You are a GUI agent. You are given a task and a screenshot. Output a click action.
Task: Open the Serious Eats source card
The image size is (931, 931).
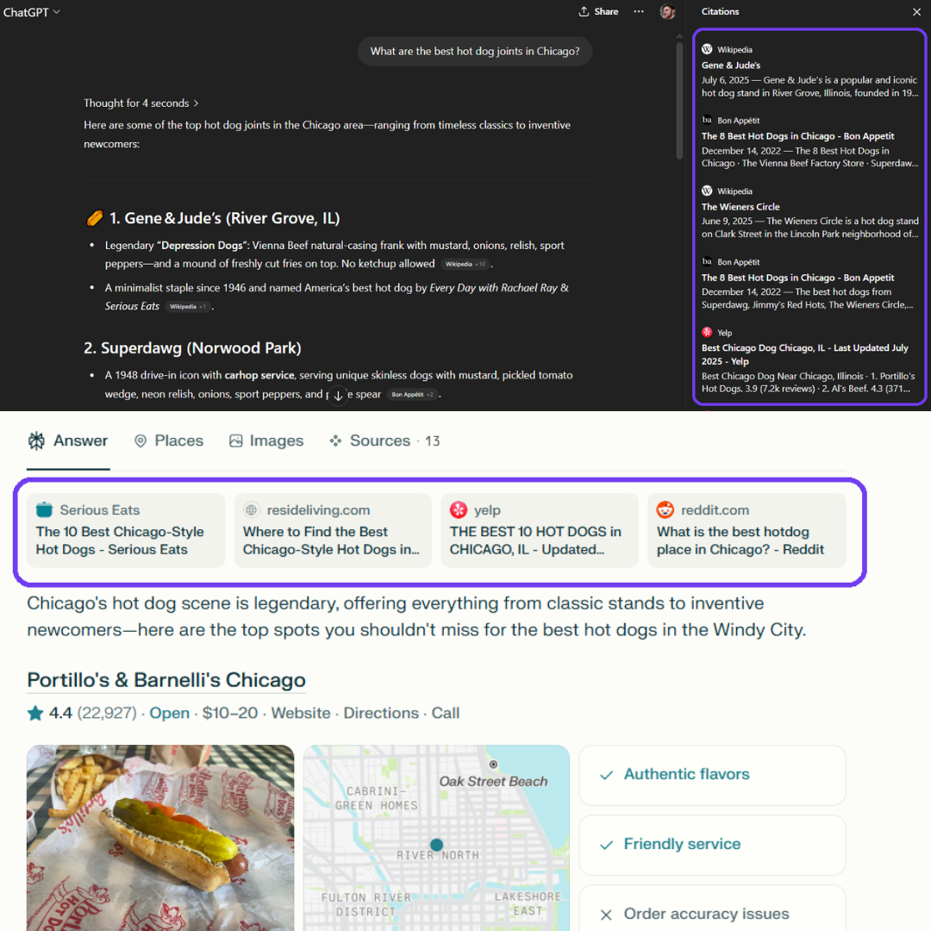pos(126,530)
